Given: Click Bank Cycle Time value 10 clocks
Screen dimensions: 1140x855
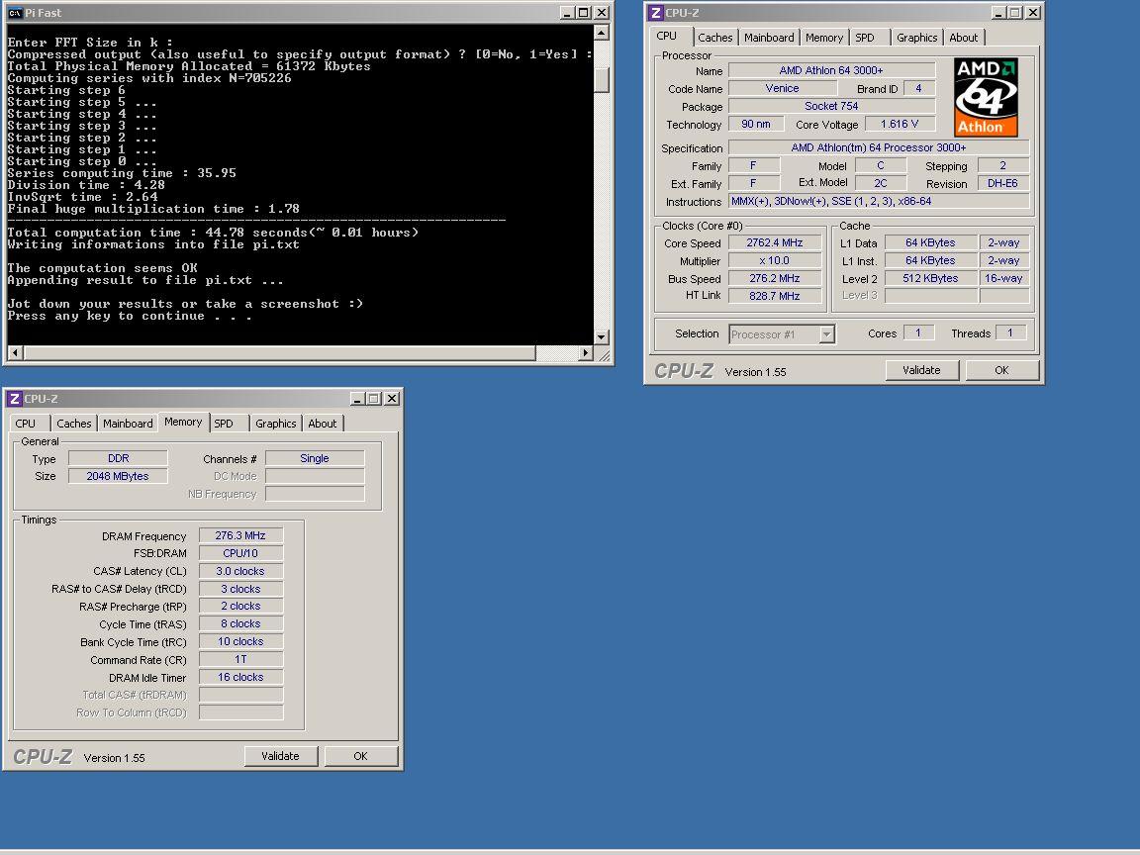Looking at the screenshot, I should (x=240, y=641).
